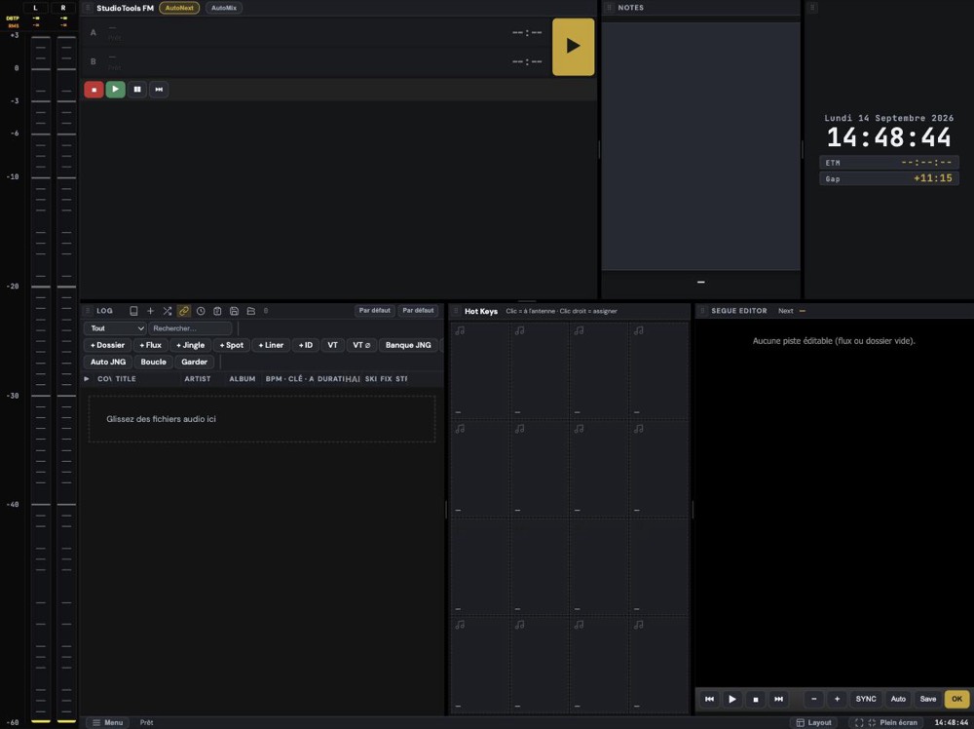Click the open folder icon in Log toolbar

point(251,311)
